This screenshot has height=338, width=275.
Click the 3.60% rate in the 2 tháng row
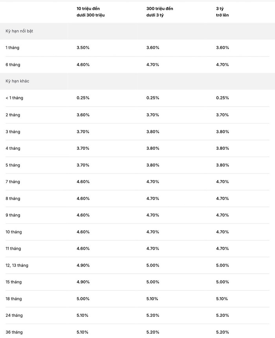coord(83,115)
